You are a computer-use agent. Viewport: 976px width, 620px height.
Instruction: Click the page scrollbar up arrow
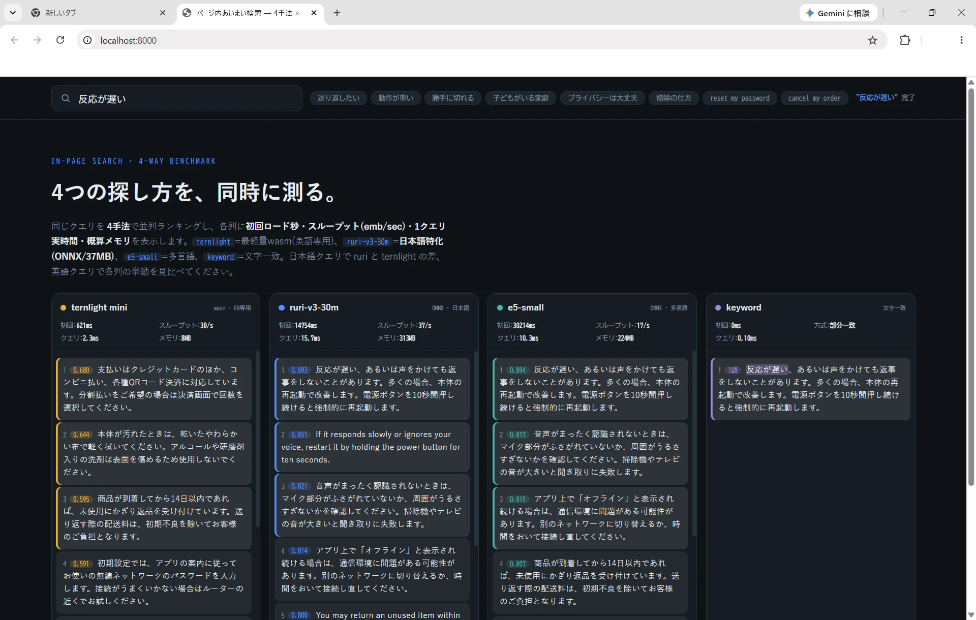(971, 82)
